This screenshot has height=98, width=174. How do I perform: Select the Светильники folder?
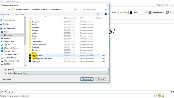(x=37, y=42)
